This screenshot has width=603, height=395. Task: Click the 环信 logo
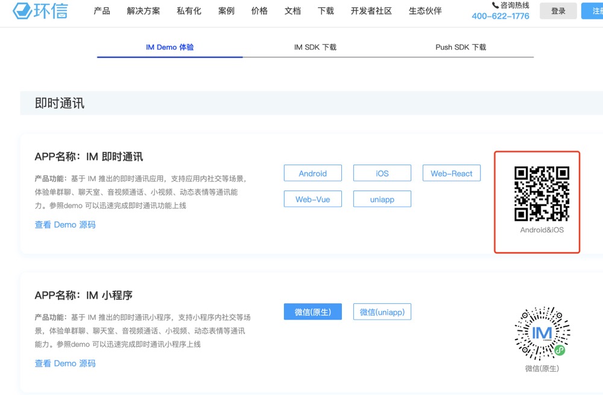pos(40,11)
